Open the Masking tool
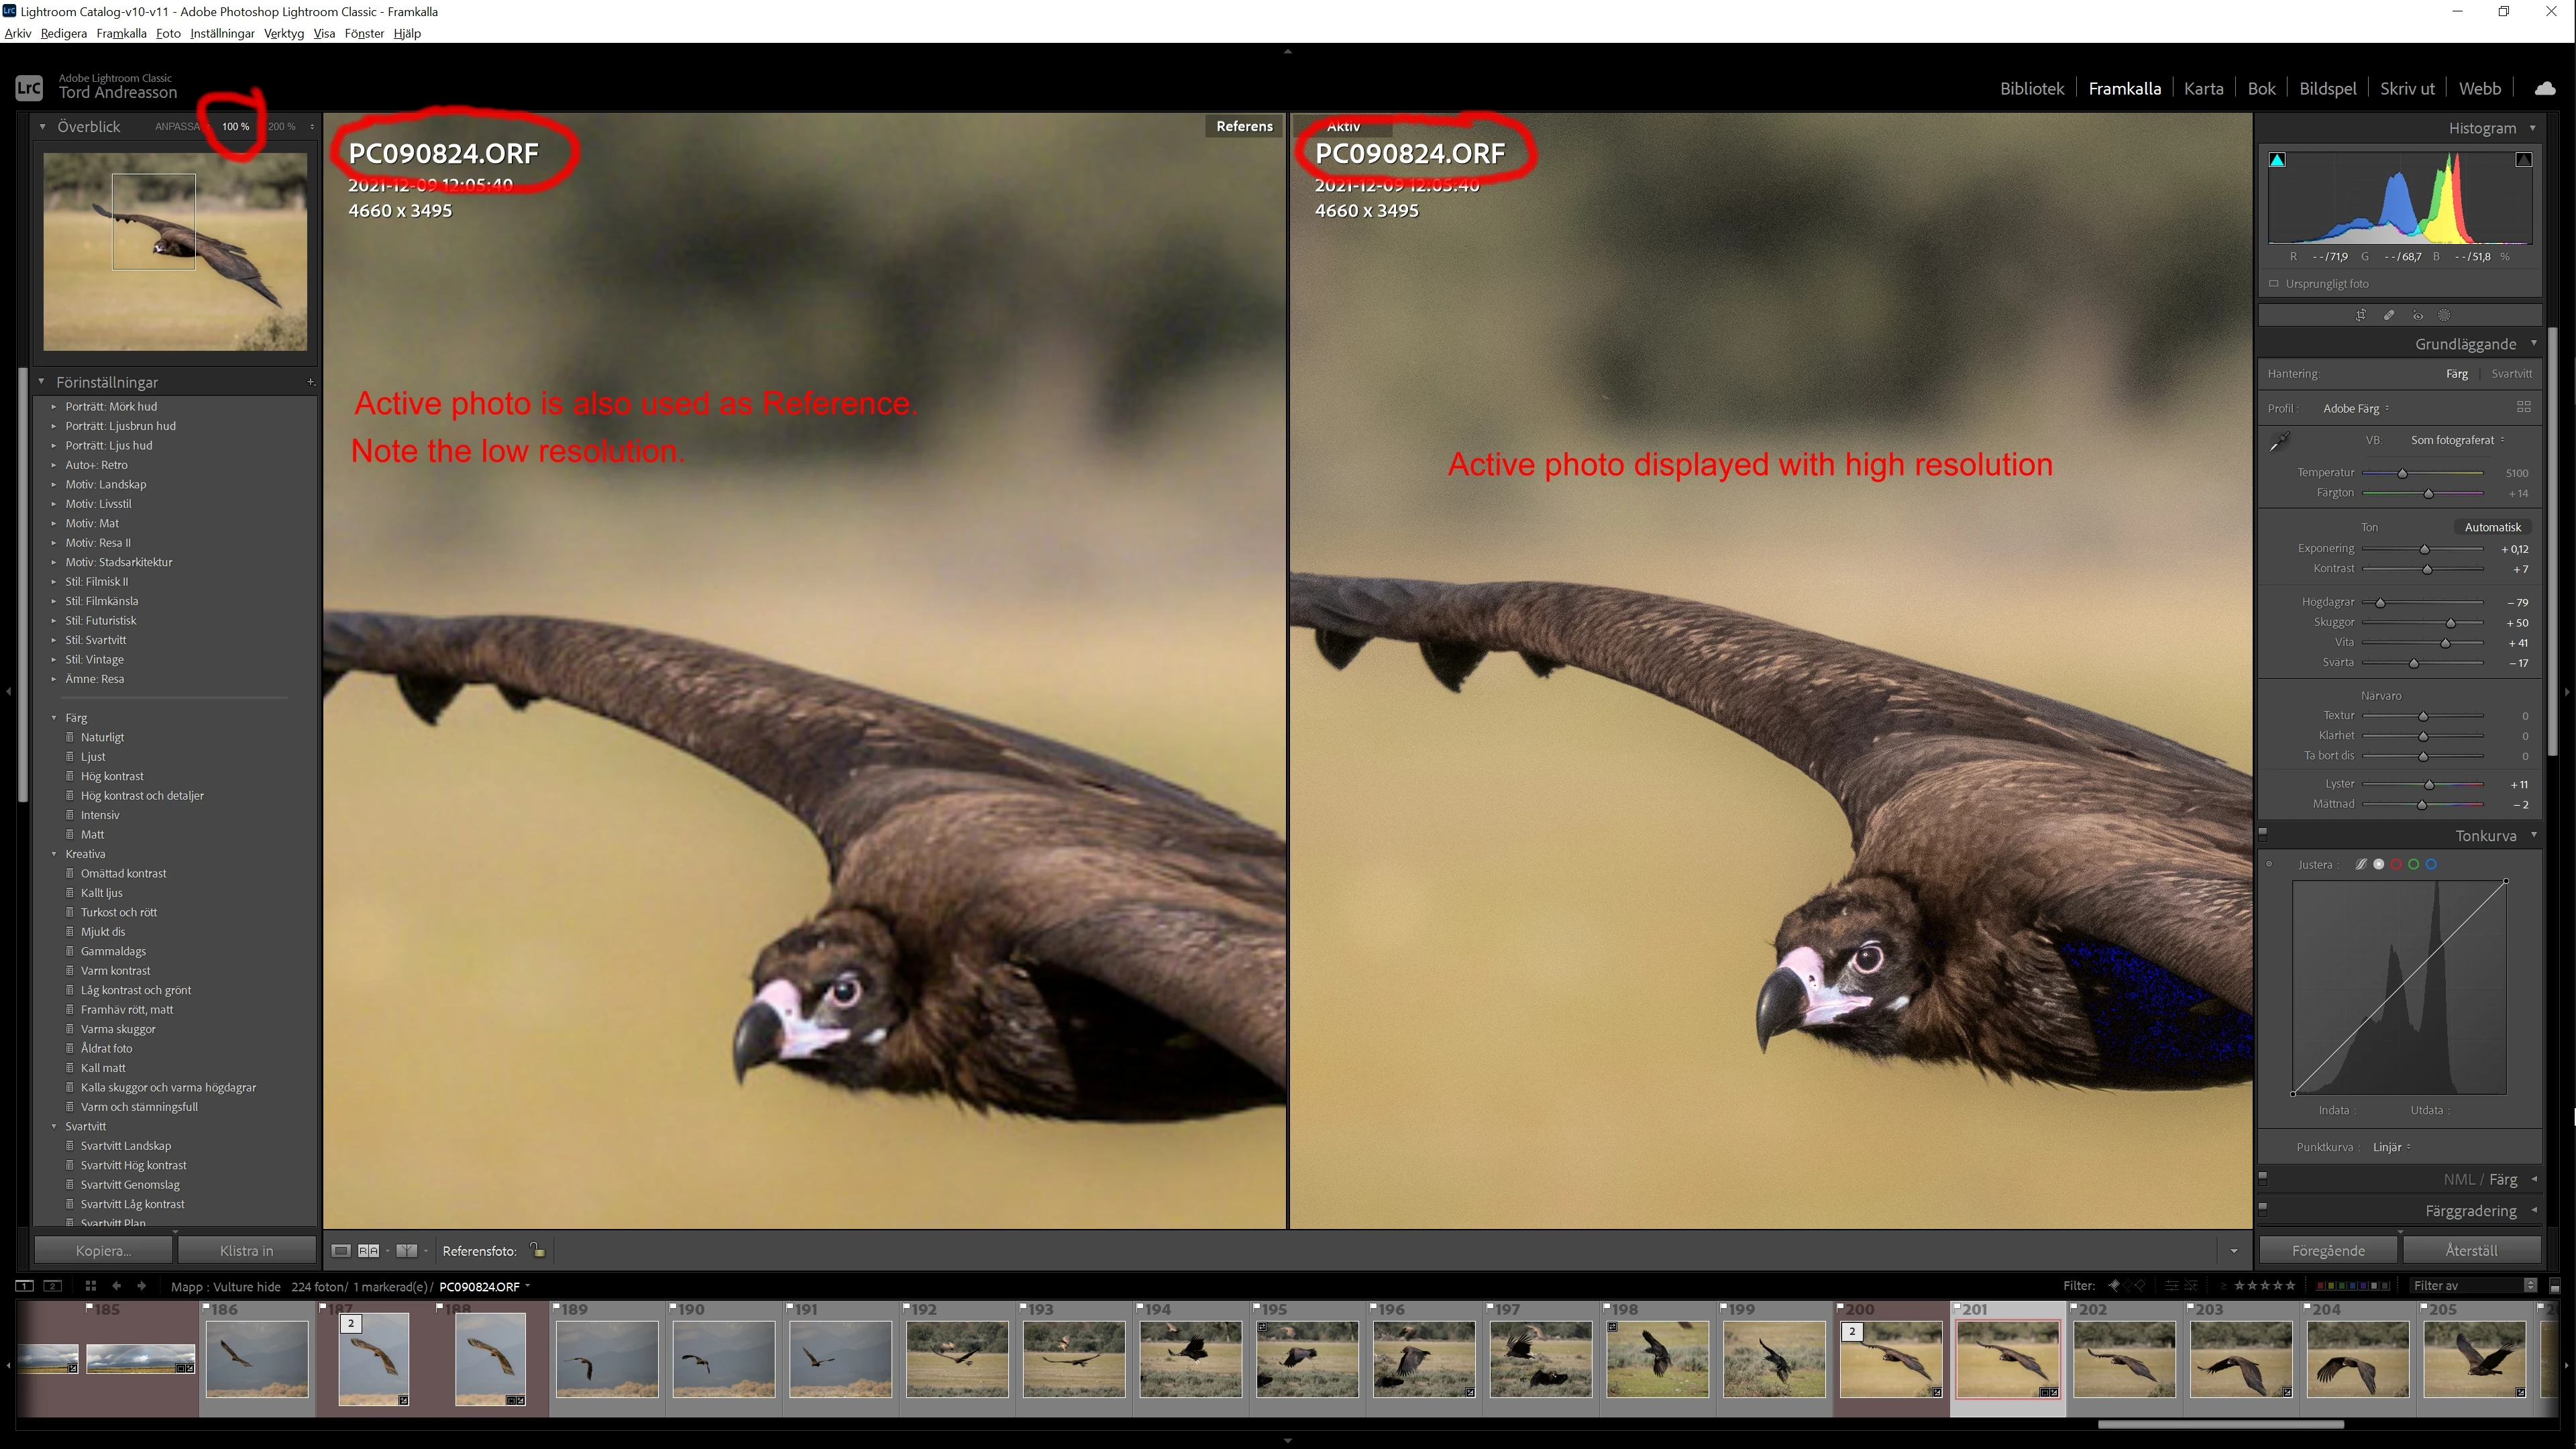 tap(2444, 315)
